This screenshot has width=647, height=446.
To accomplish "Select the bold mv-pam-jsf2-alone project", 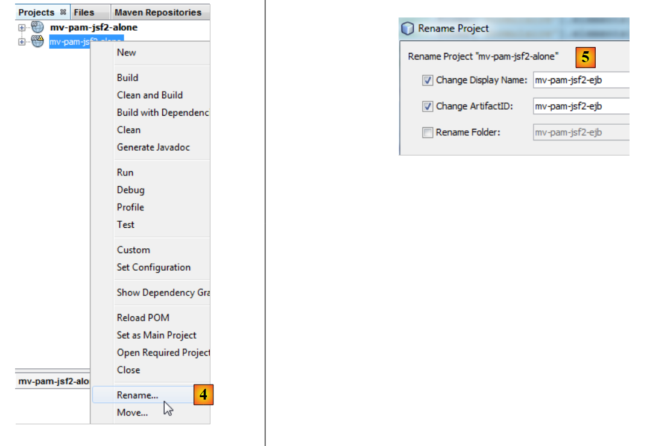I will (x=93, y=27).
